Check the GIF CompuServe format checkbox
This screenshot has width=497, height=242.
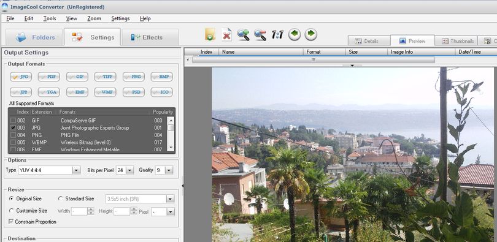coord(13,121)
